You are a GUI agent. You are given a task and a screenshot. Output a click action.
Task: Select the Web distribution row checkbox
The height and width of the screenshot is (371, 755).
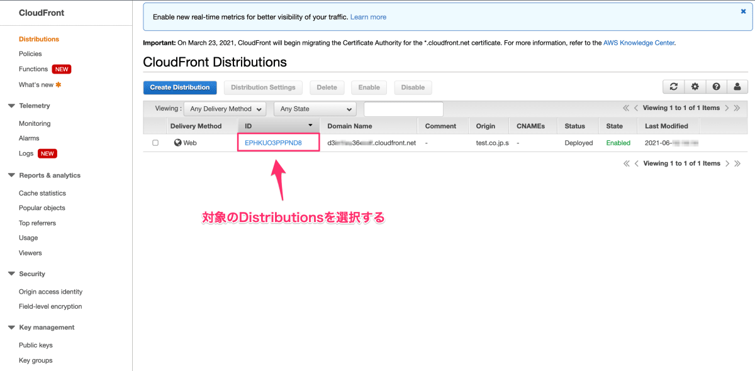click(155, 143)
